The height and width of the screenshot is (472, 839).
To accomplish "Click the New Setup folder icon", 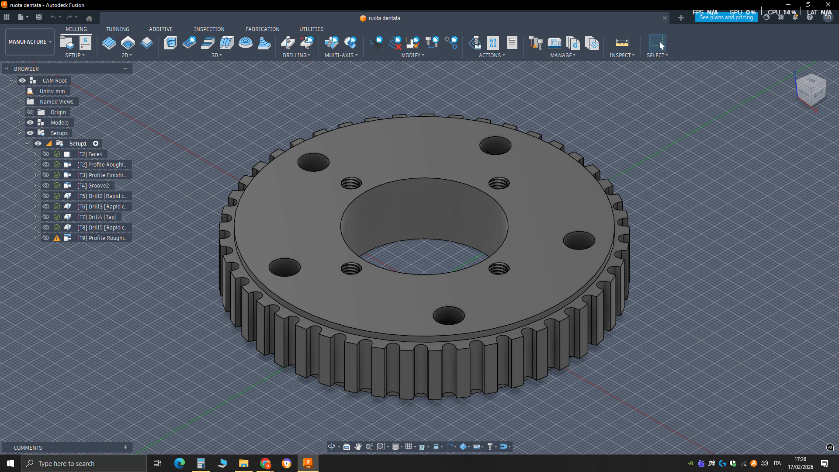I will (x=66, y=43).
